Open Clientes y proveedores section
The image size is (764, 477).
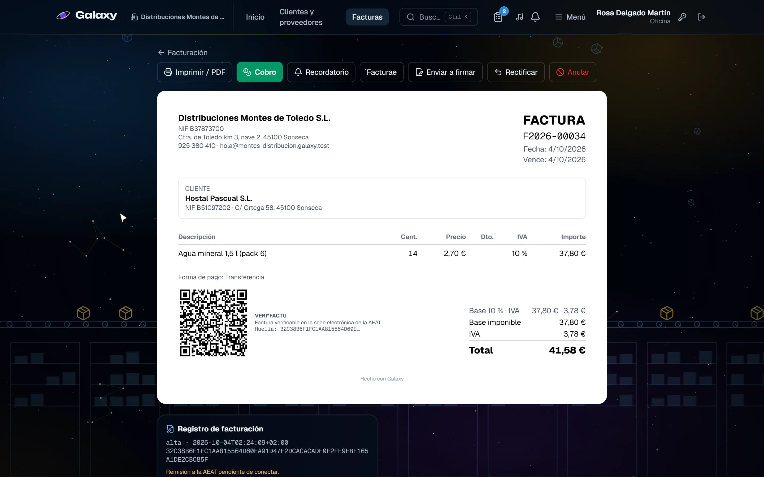point(301,17)
